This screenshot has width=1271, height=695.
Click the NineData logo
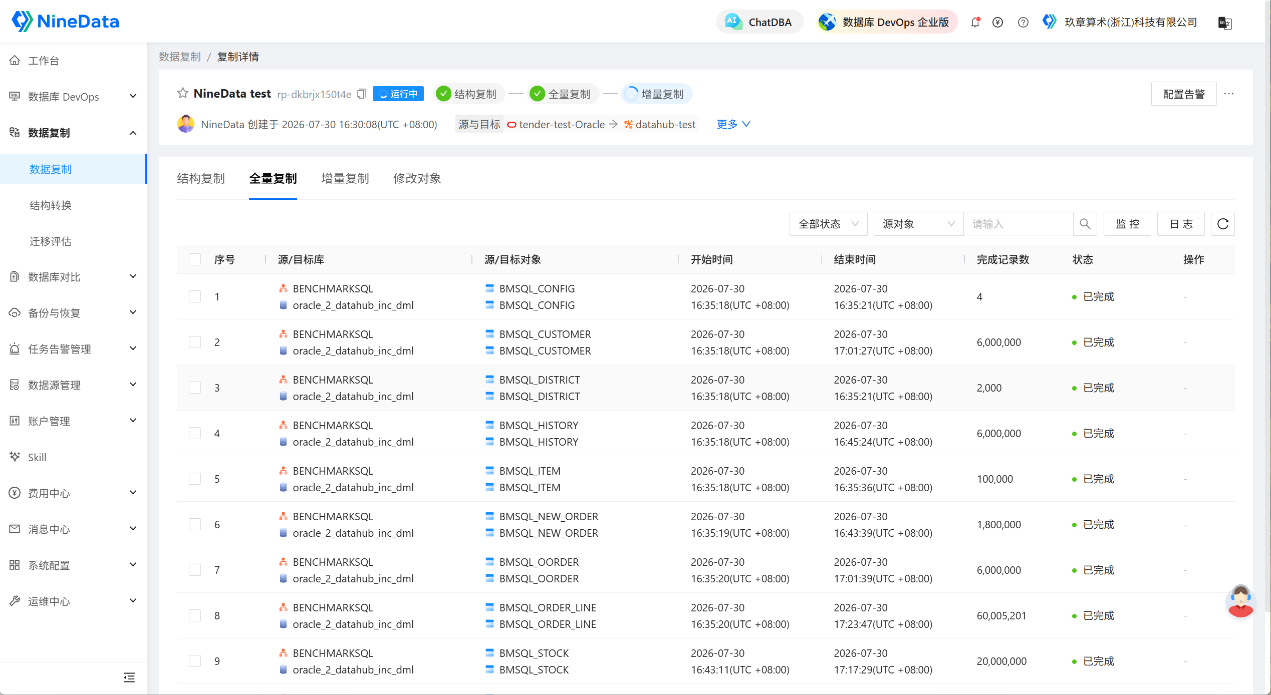[x=65, y=22]
